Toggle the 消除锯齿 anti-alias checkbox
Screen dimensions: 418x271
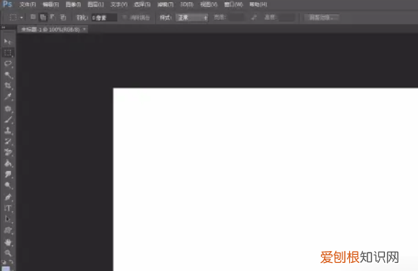[125, 18]
